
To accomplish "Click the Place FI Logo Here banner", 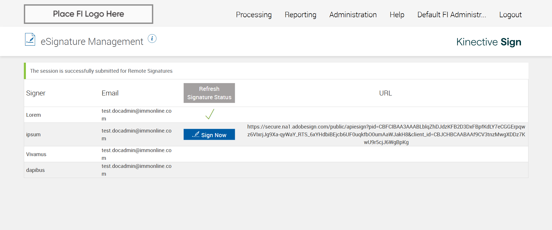I will (89, 14).
